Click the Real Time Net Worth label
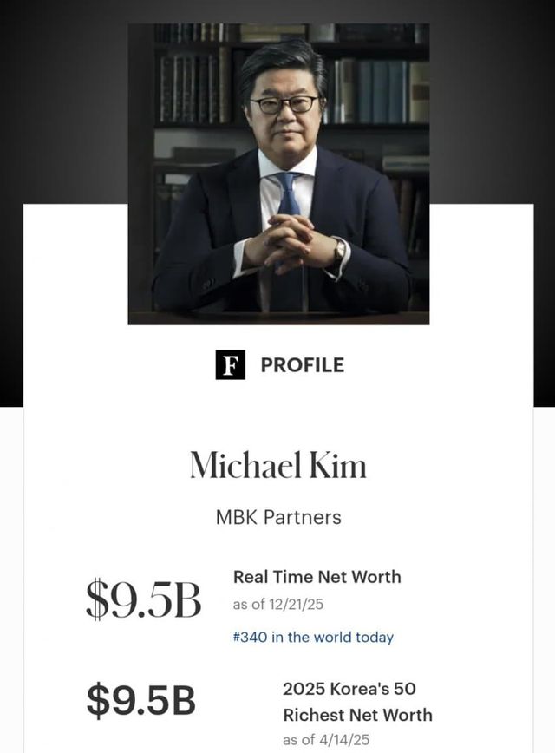Viewport: 555px width, 753px height. tap(317, 576)
